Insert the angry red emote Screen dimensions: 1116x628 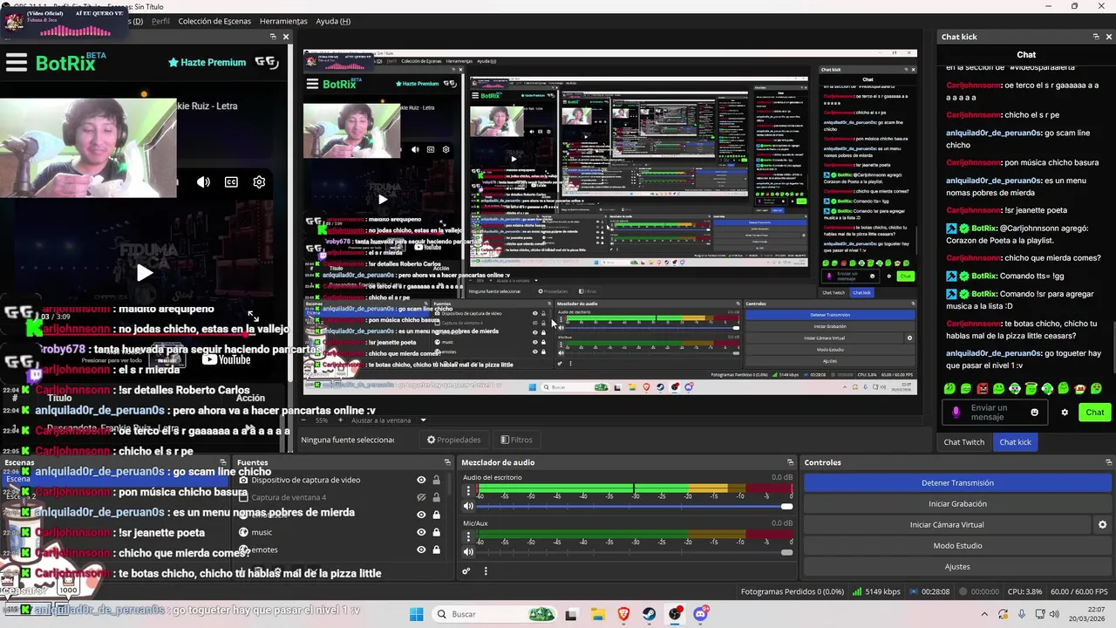[983, 388]
